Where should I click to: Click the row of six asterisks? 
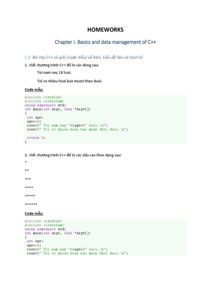coord(31,204)
